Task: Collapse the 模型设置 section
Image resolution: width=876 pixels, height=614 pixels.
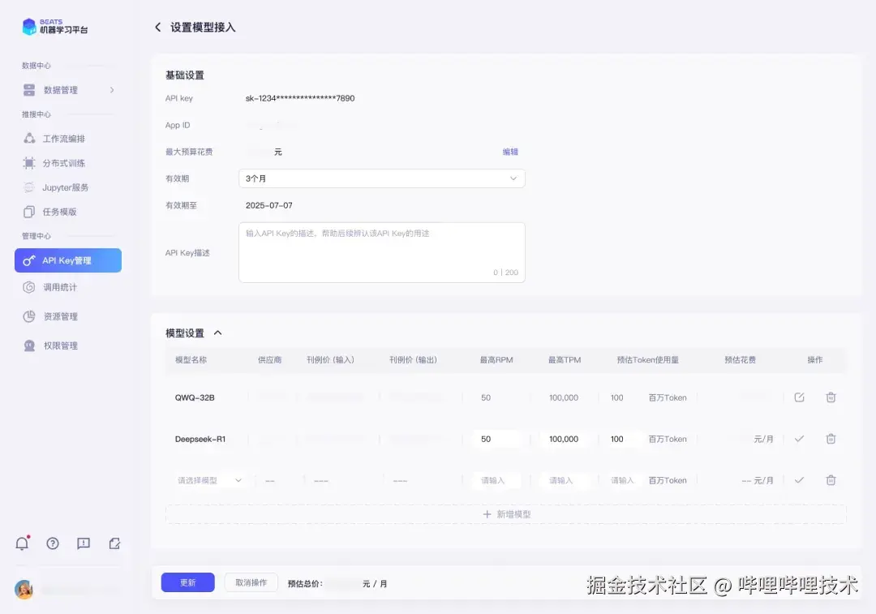Action: 216,332
